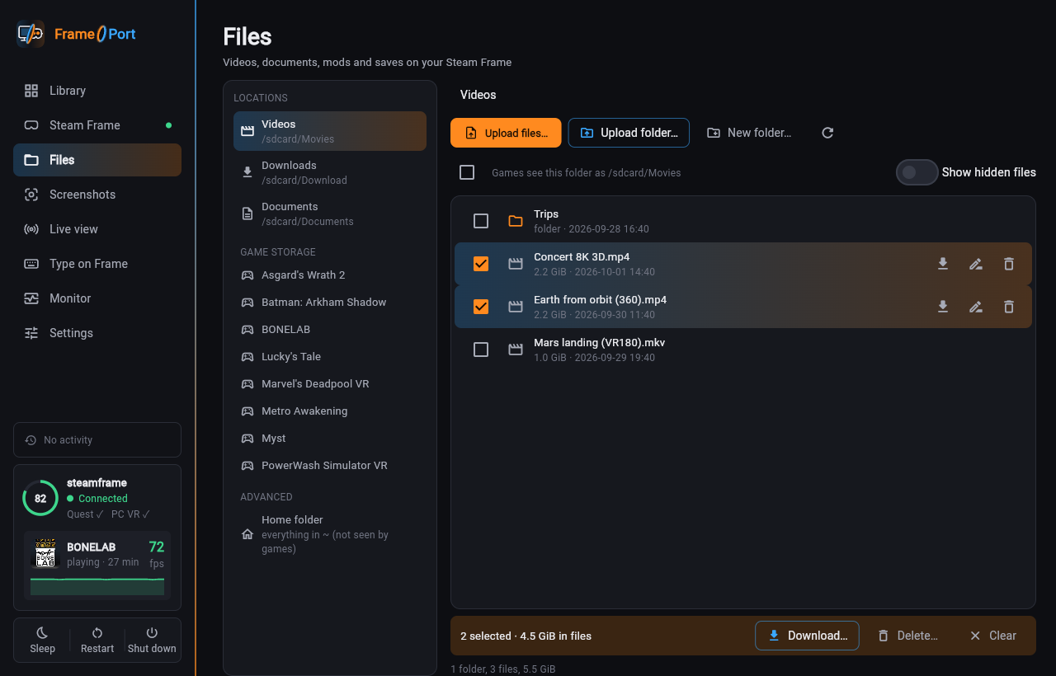Go to Steam Frame page

click(97, 125)
